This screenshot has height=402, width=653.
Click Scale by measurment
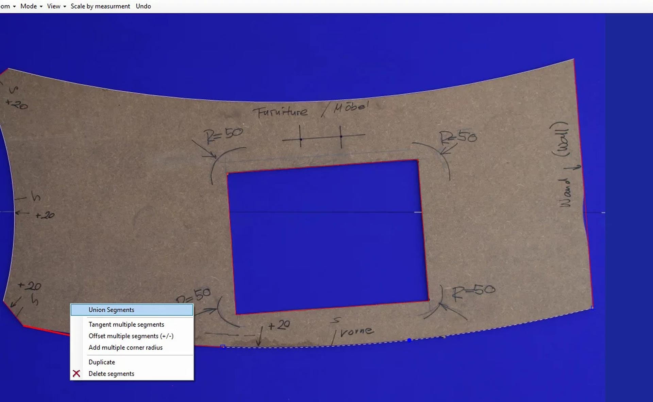(100, 6)
